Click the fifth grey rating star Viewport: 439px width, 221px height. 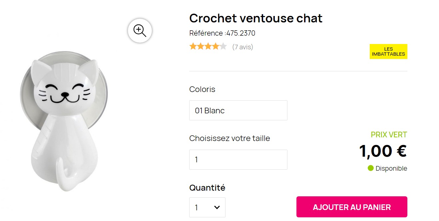223,47
